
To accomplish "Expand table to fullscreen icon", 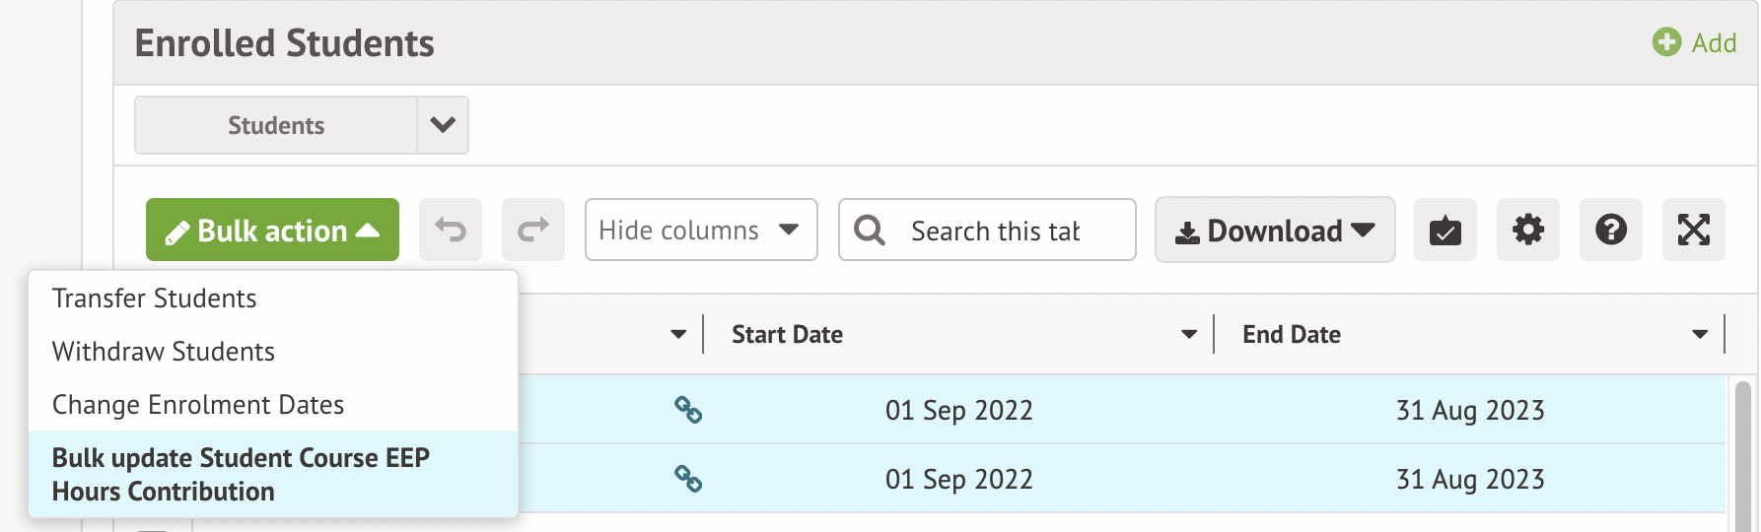I will 1693,231.
